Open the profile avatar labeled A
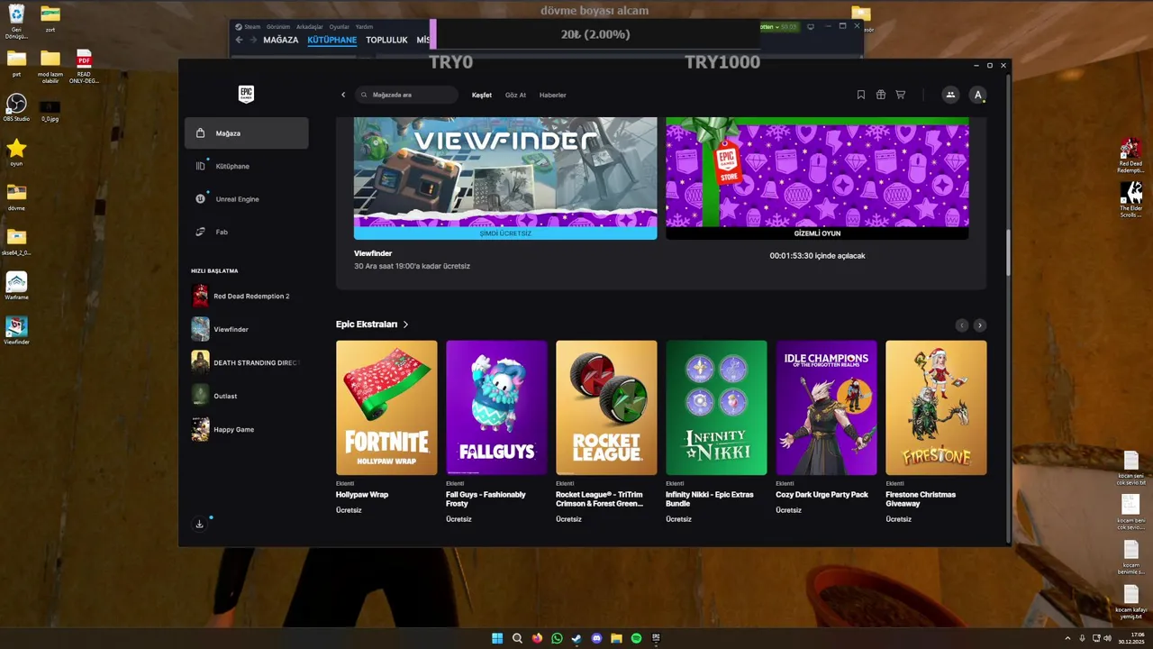The width and height of the screenshot is (1153, 649). [978, 95]
